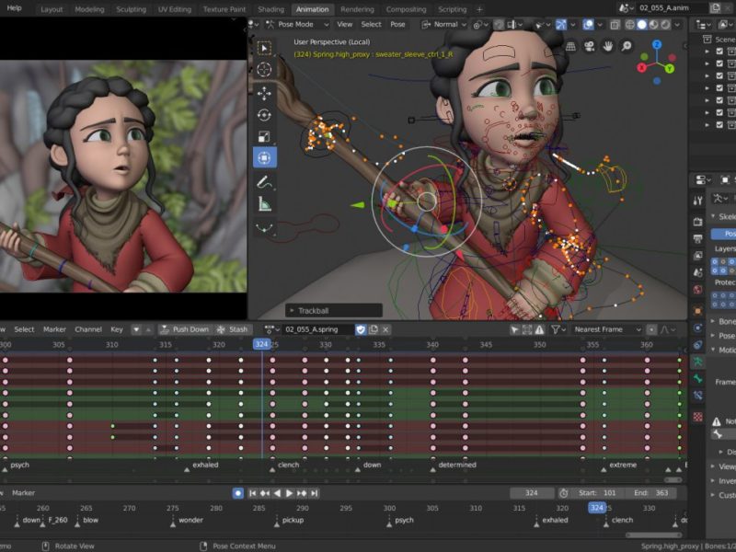Viewport: 736px width, 552px height.
Task: Click the End frame 363 field
Action: (651, 493)
